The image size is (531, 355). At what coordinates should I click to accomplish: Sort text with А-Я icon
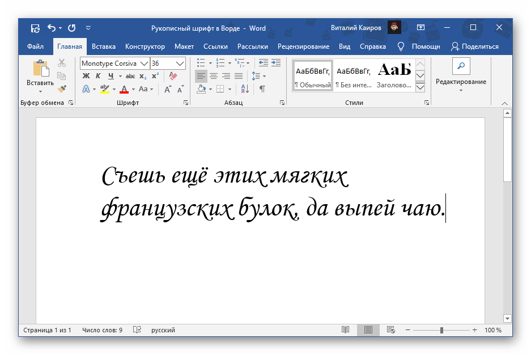(245, 89)
